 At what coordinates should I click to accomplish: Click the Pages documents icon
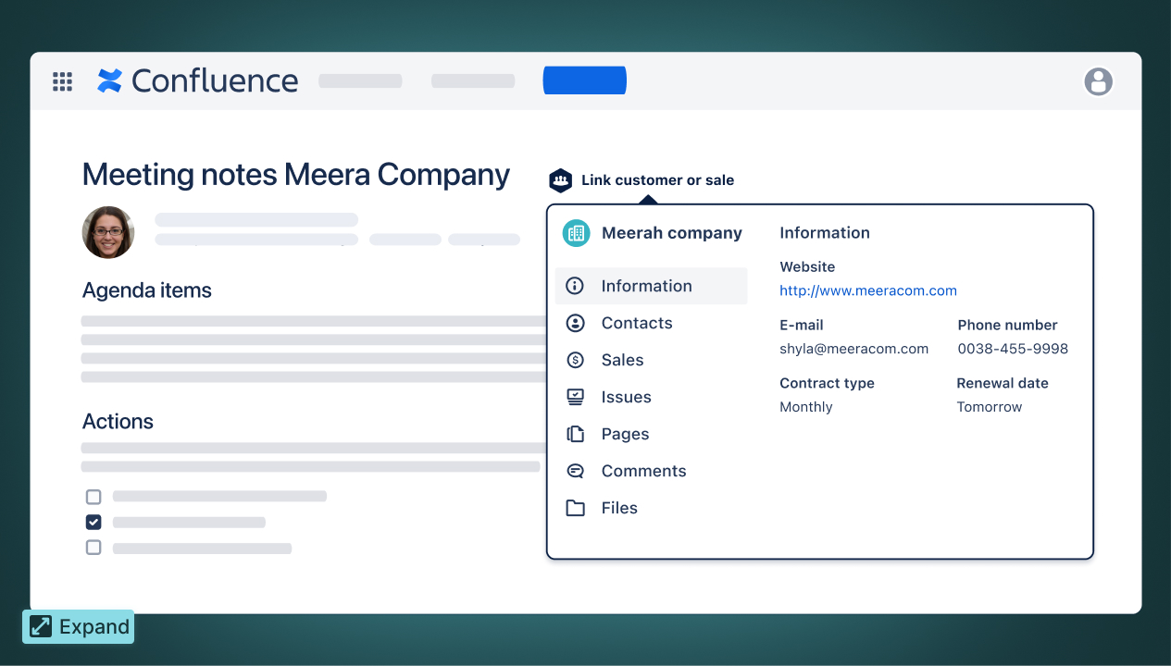pos(575,434)
